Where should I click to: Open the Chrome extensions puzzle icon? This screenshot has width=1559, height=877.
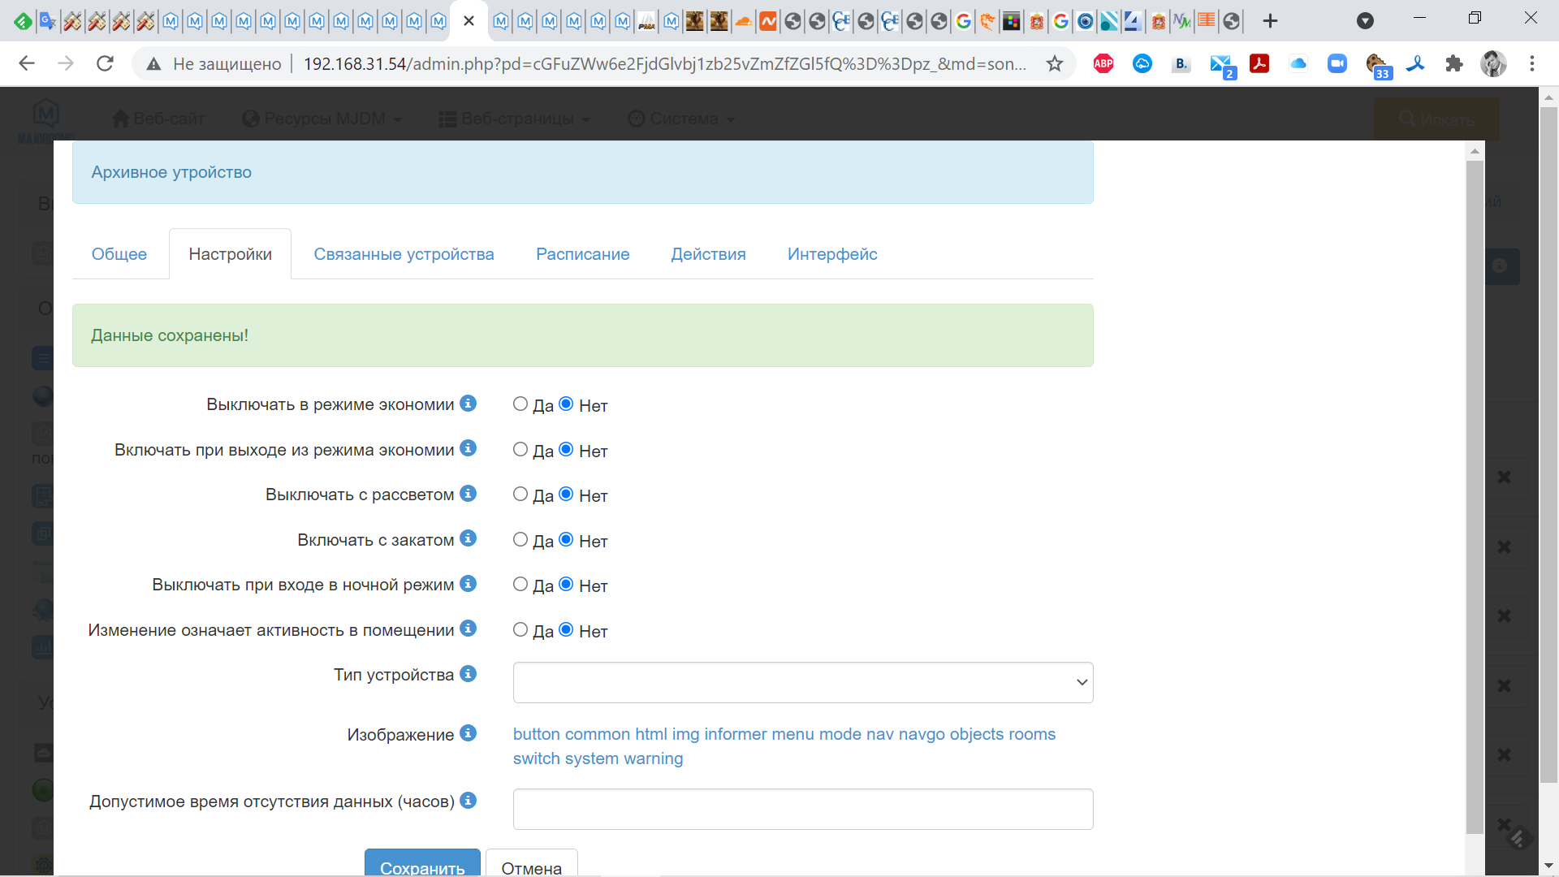[x=1453, y=63]
